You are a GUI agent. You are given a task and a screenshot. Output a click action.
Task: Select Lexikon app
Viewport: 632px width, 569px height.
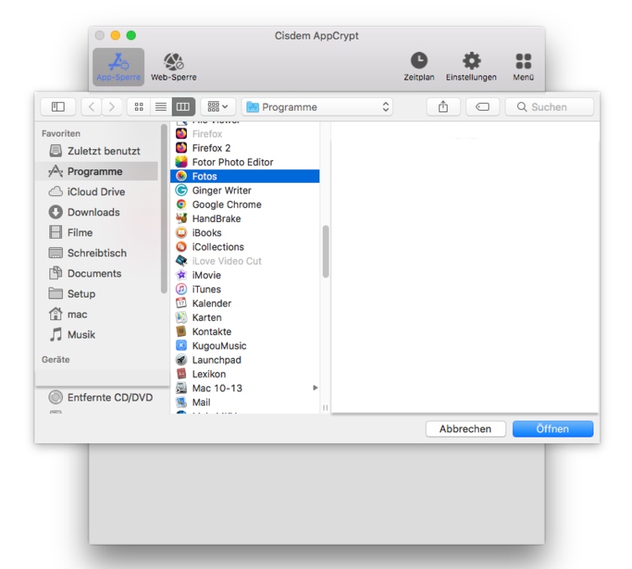(x=245, y=374)
